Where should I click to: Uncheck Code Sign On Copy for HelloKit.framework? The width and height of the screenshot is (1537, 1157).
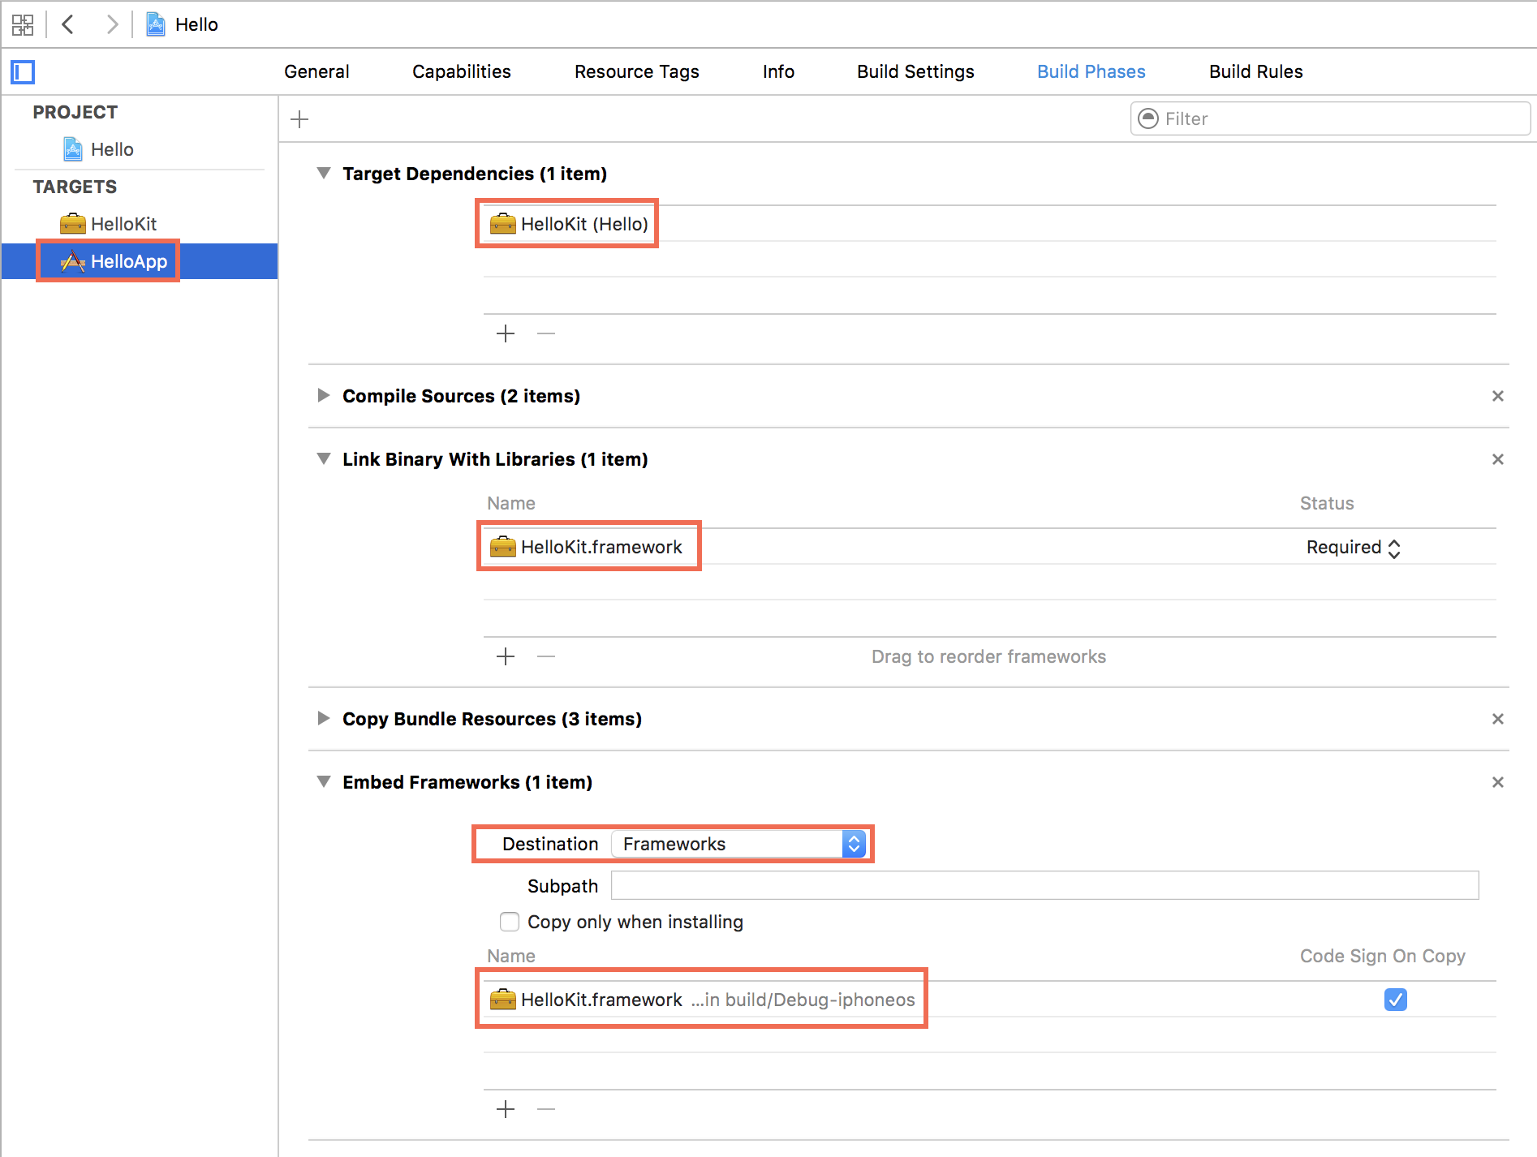pyautogui.click(x=1396, y=1000)
